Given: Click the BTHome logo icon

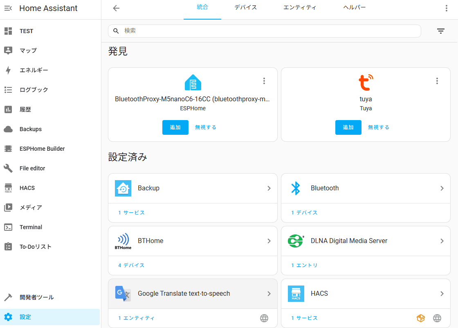Looking at the screenshot, I should [123, 241].
